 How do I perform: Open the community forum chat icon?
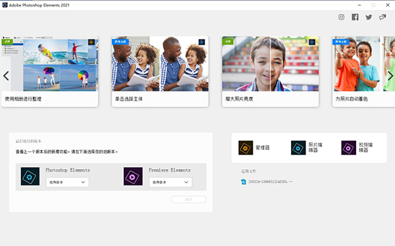click(382, 17)
